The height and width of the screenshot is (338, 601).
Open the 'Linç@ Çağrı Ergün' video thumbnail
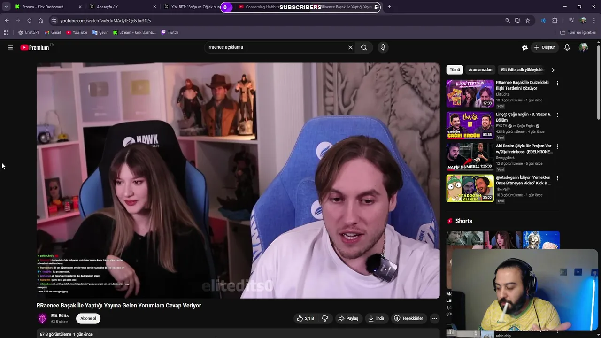point(470,125)
